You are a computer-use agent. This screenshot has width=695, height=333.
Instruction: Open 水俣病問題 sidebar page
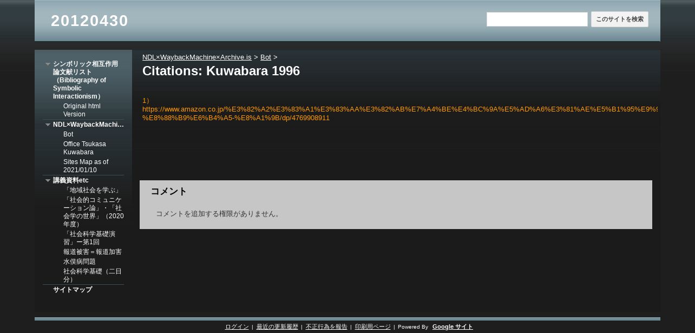pos(80,262)
